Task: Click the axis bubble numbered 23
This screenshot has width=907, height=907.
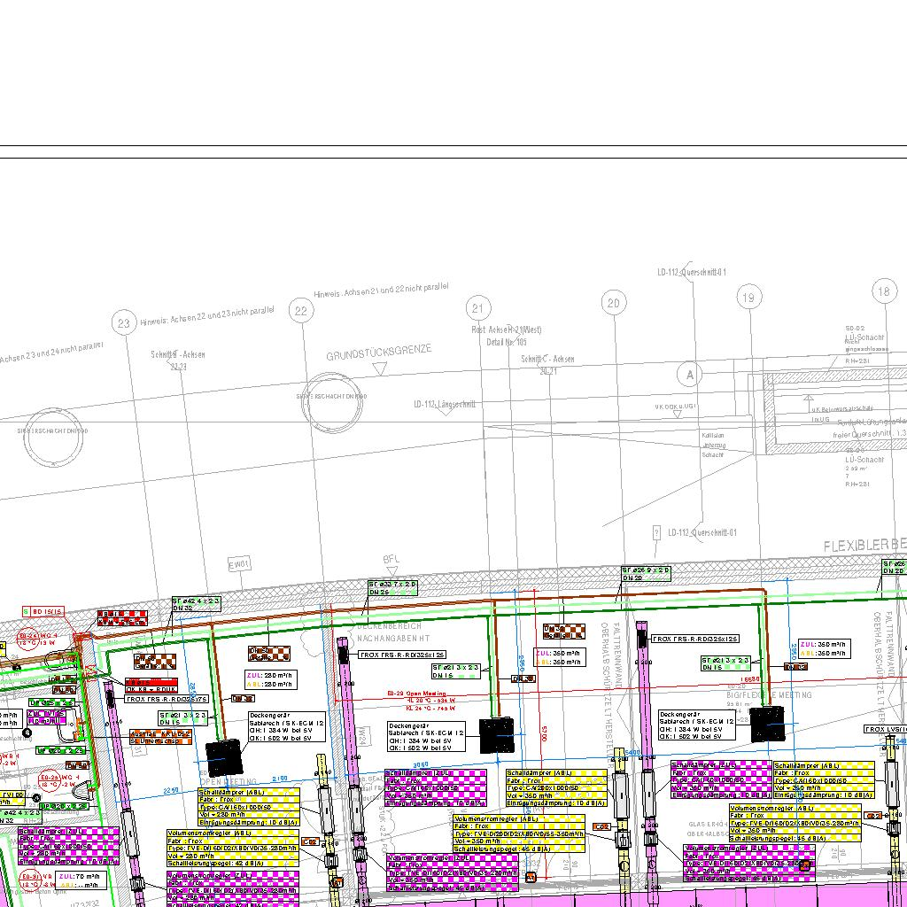Action: point(123,323)
